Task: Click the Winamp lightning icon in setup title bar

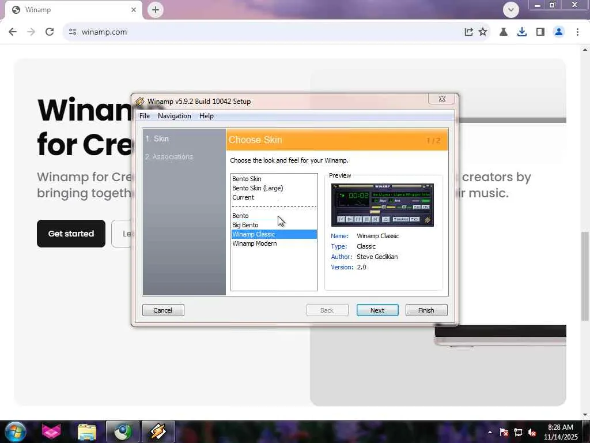Action: (x=140, y=102)
